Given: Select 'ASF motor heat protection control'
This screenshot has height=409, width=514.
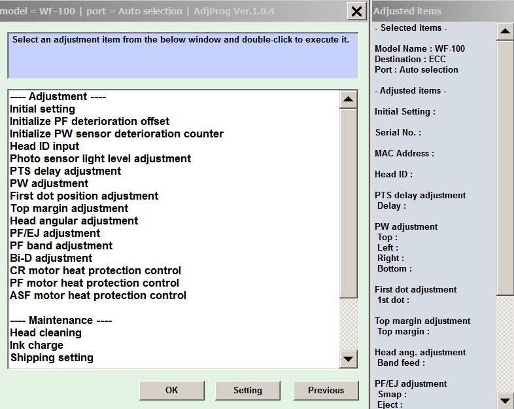Looking at the screenshot, I should click(x=98, y=296).
